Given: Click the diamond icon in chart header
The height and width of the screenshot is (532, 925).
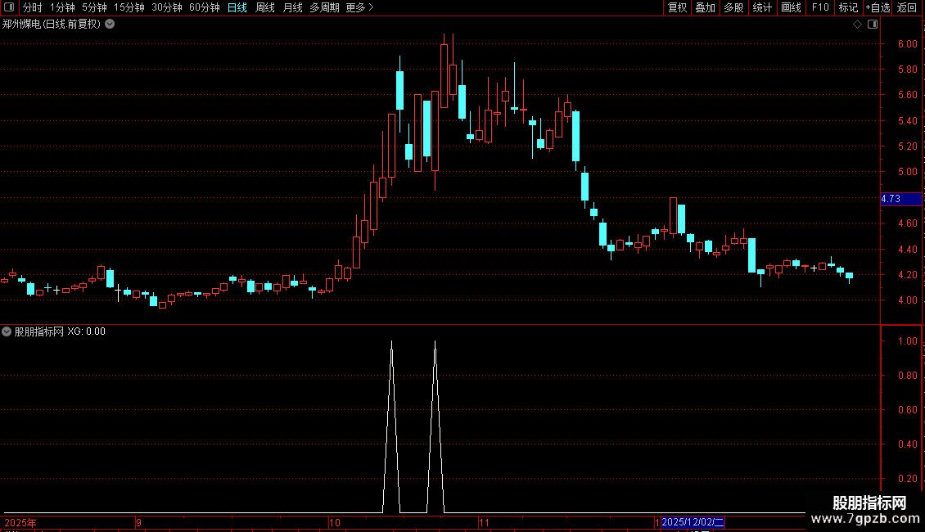Looking at the screenshot, I should click(858, 25).
